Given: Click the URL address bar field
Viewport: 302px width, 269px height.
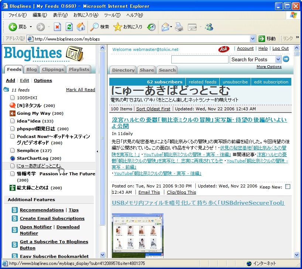Looking at the screenshot, I should (141, 39).
